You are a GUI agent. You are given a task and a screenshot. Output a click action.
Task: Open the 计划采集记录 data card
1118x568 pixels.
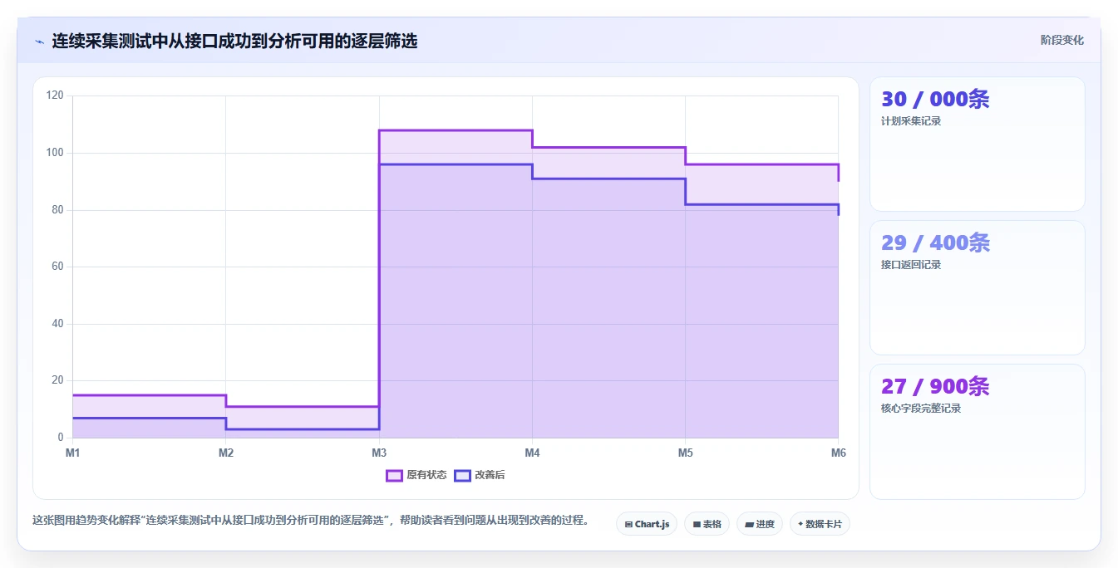click(978, 144)
